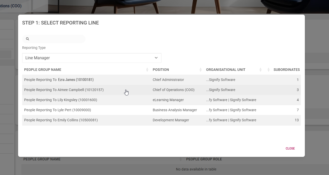Click the sort arrows on lower PEOPLE GROUP NAME header
The height and width of the screenshot is (175, 329).
[180, 159]
